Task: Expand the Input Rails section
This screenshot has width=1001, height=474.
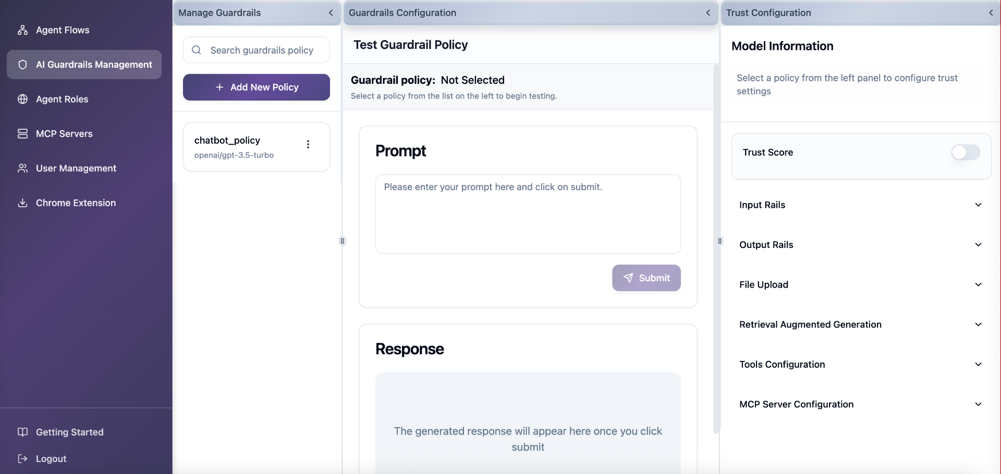Action: pos(979,205)
